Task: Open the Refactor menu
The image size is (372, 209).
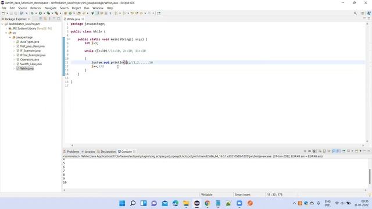Action: [x=35, y=8]
